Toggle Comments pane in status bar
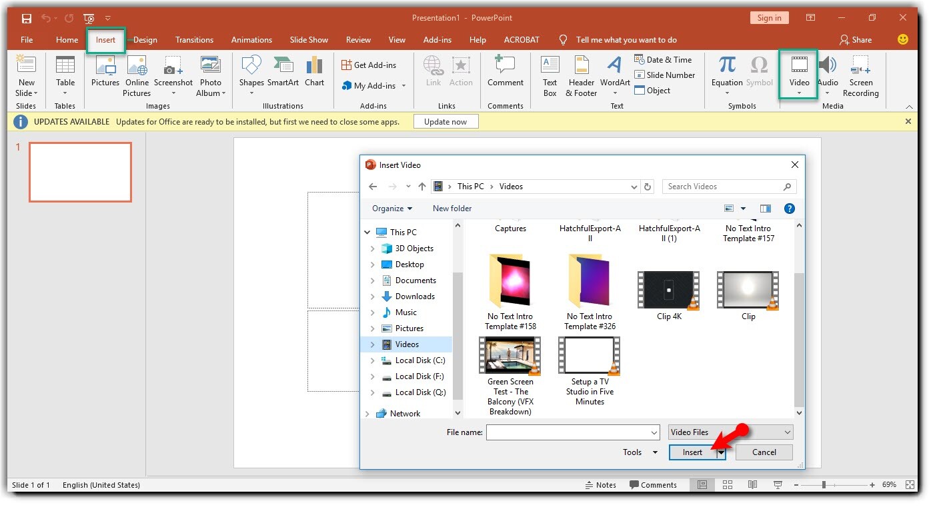The width and height of the screenshot is (935, 509). click(x=653, y=485)
